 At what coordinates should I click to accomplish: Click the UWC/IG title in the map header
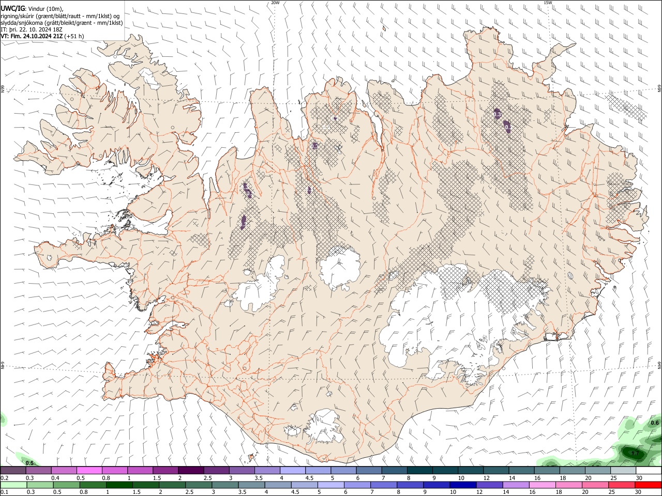pos(12,8)
